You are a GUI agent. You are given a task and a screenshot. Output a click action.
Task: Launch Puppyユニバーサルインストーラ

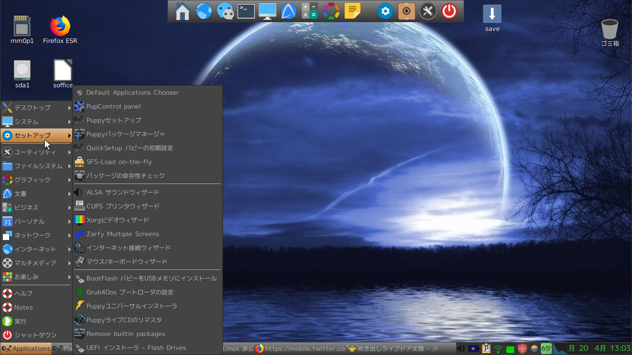148,306
